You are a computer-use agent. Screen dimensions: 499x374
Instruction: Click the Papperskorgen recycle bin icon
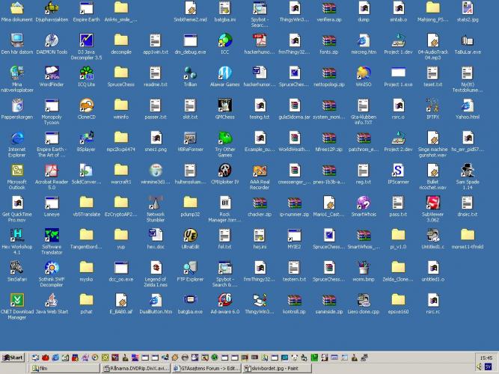pos(16,105)
